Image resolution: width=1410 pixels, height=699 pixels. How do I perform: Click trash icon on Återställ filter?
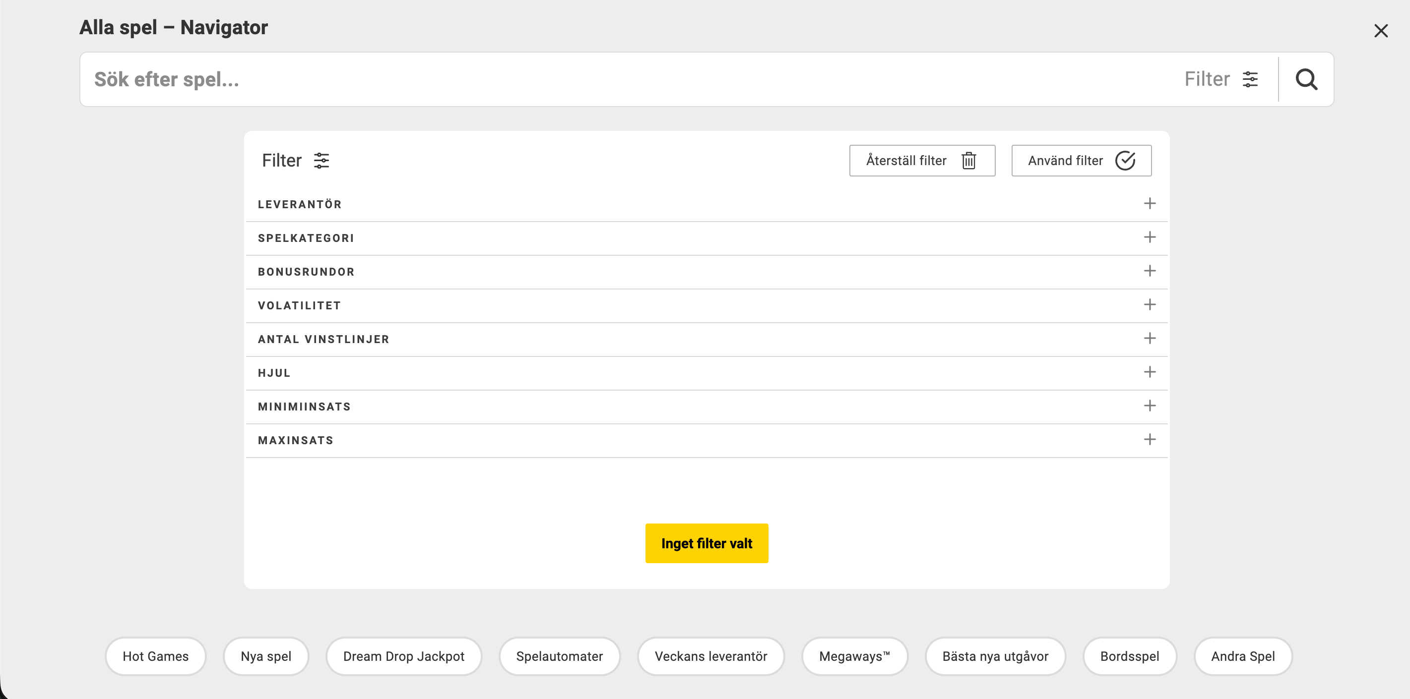click(x=968, y=161)
